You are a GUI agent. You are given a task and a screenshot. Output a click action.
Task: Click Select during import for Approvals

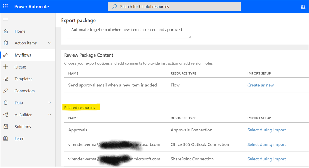[x=267, y=130]
